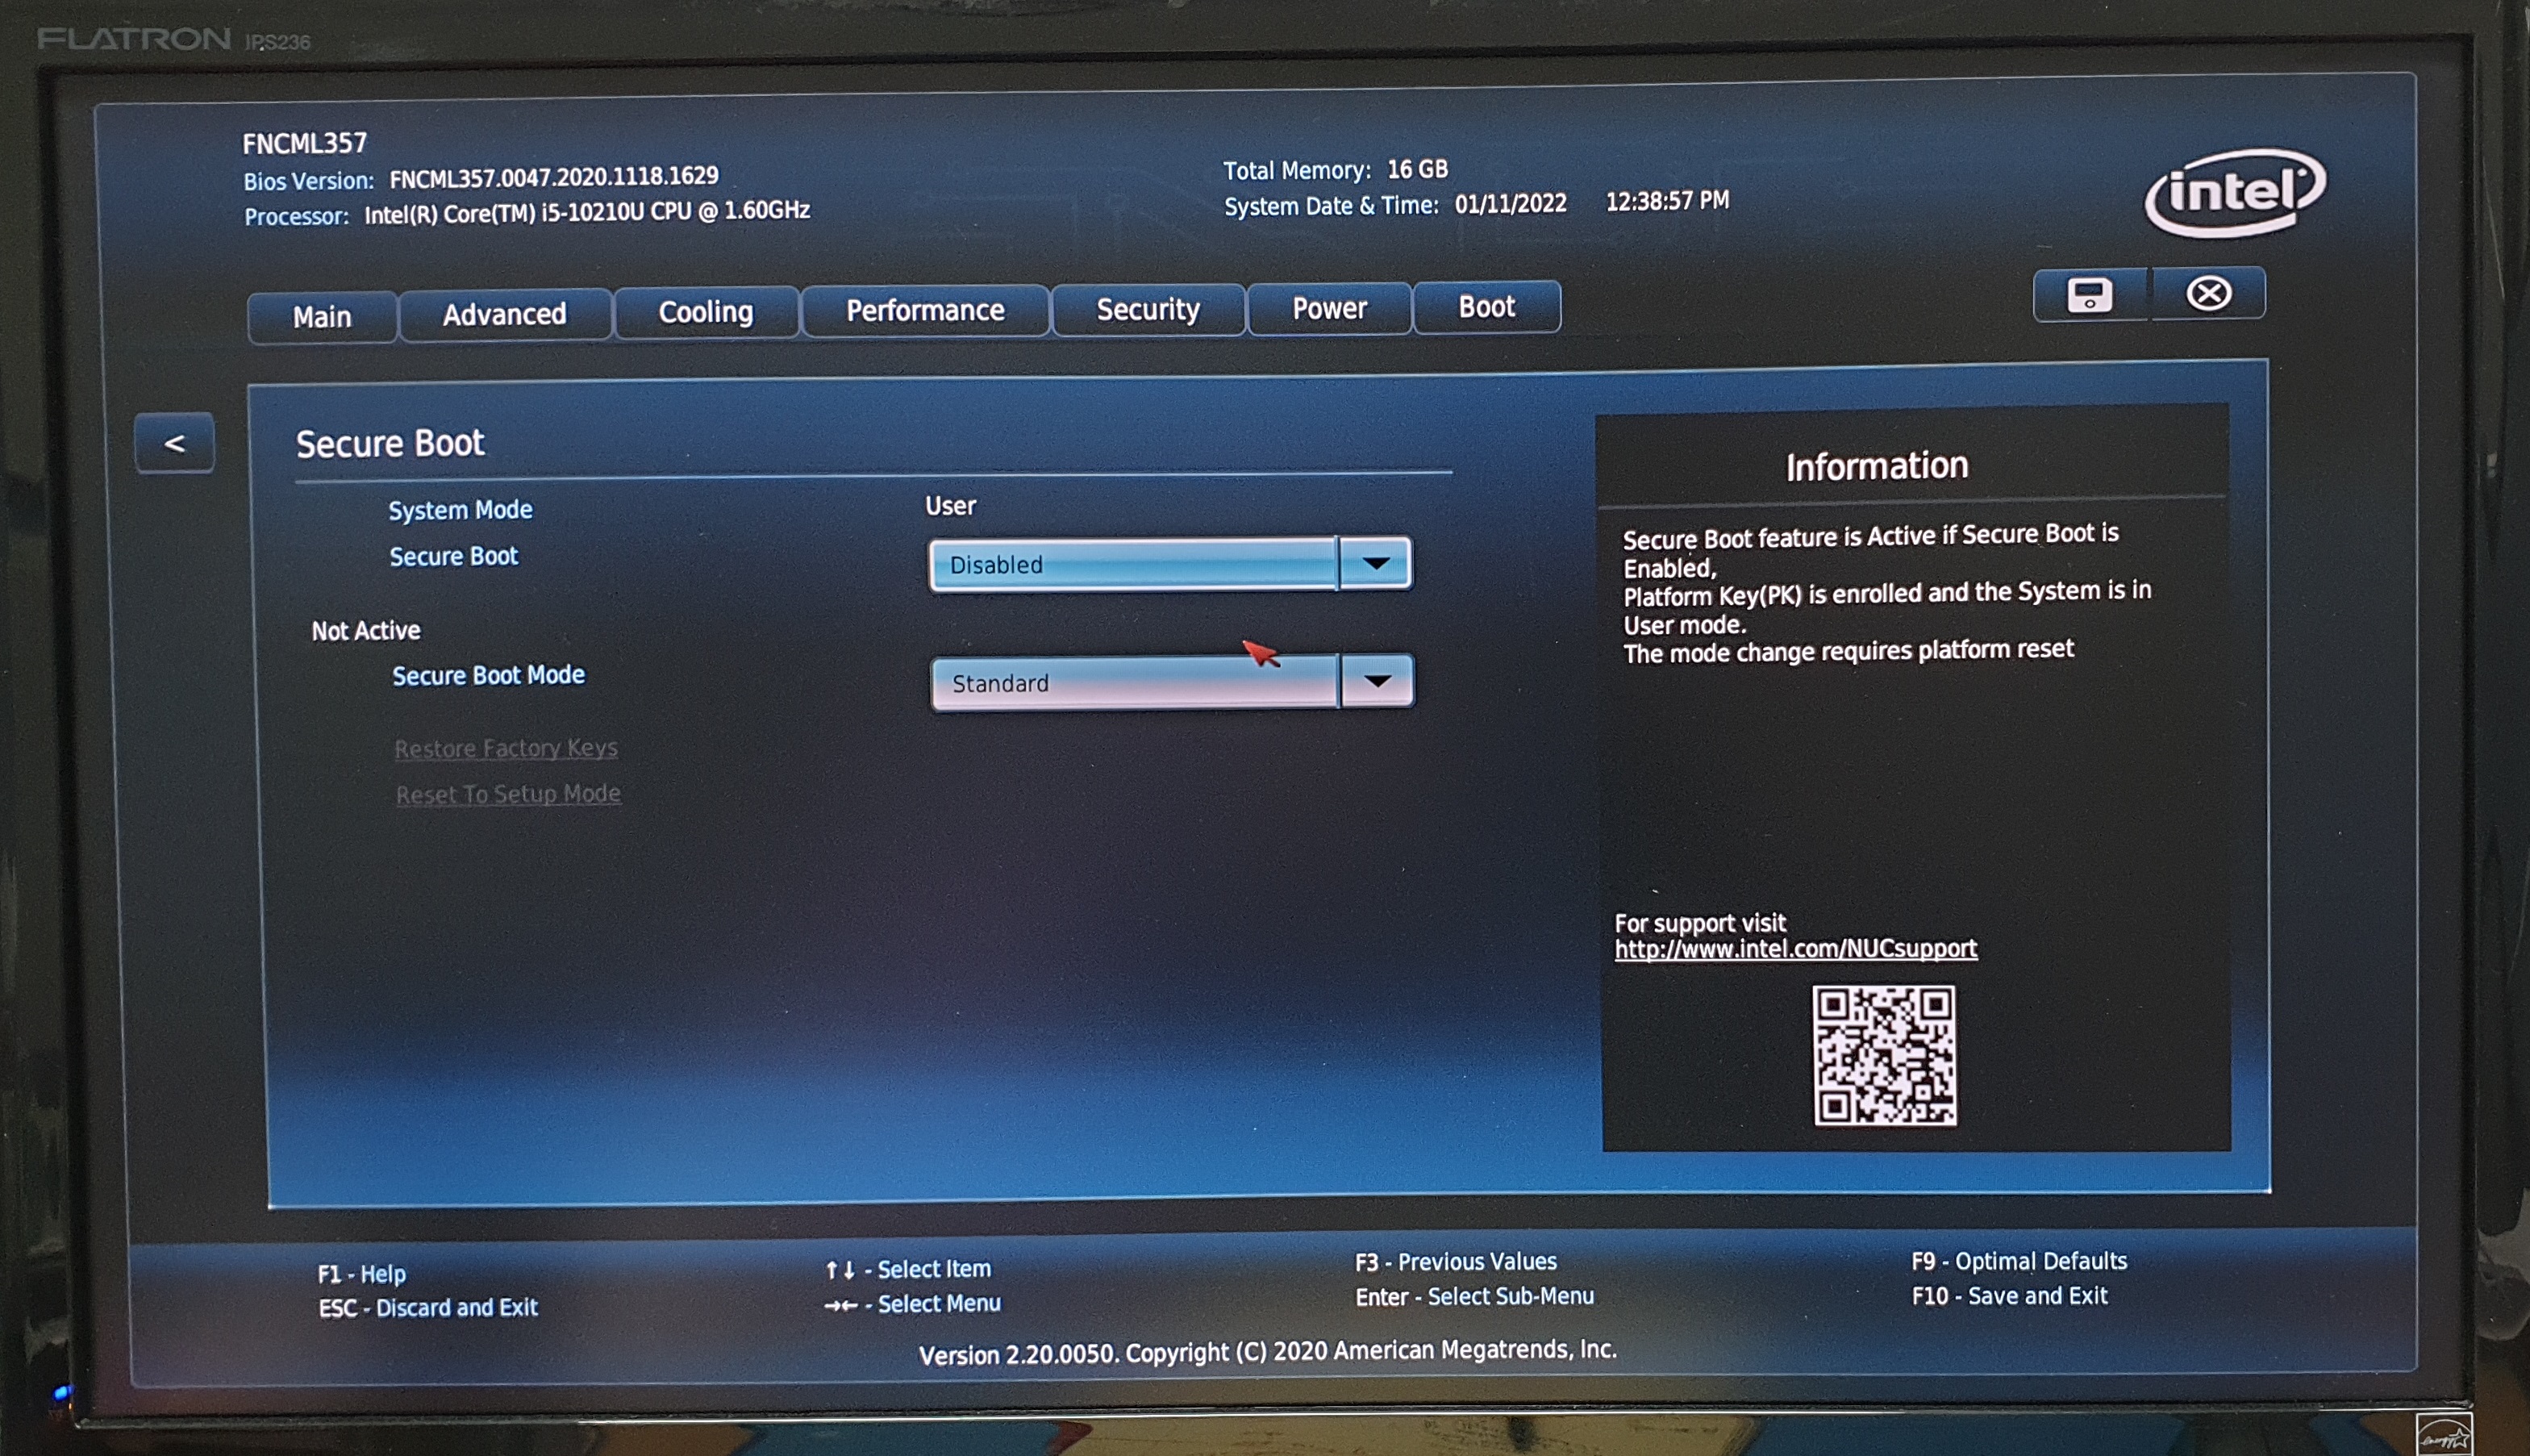The height and width of the screenshot is (1456, 2530).
Task: Click the Intel logo
Action: pyautogui.click(x=2235, y=192)
